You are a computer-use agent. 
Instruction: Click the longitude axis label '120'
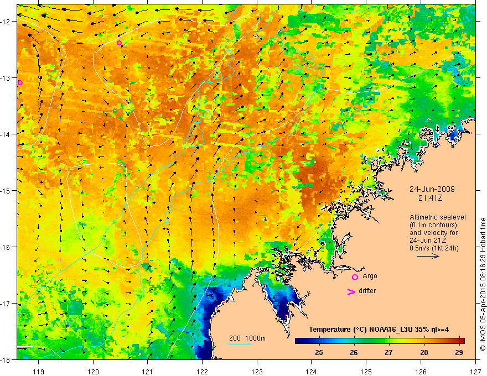[x=93, y=372]
